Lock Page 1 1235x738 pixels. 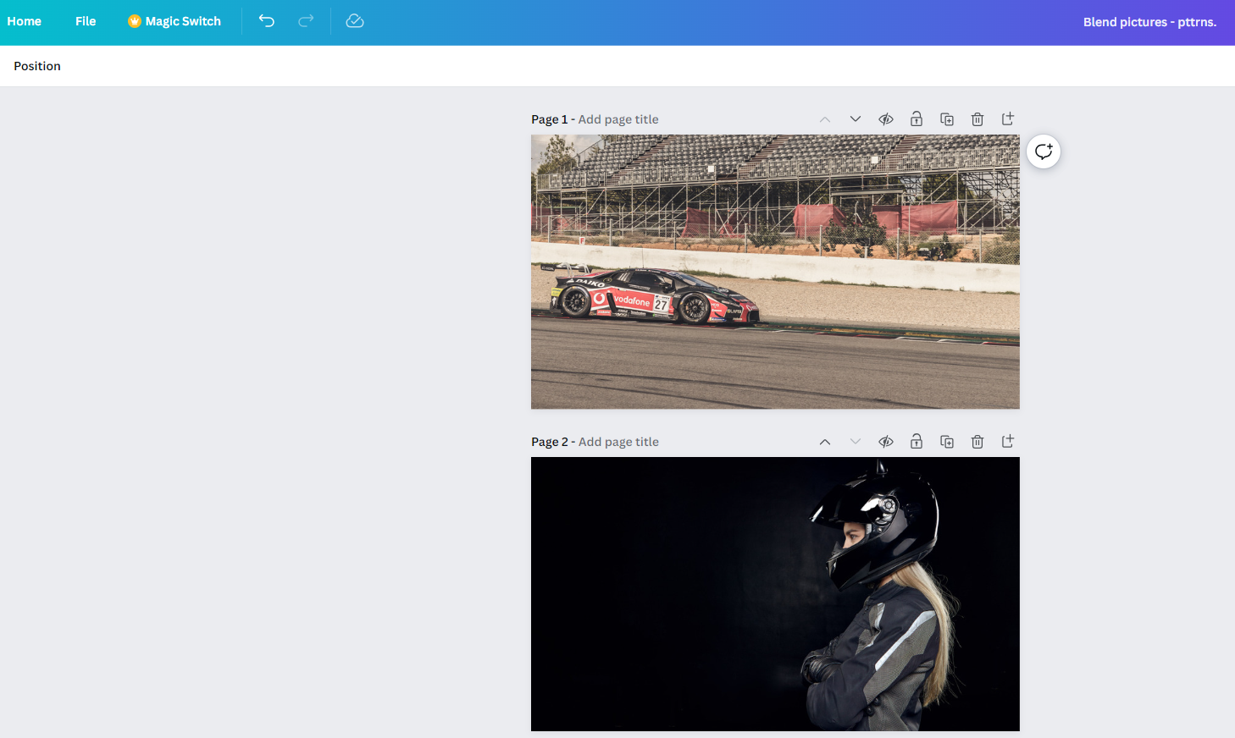tap(917, 119)
